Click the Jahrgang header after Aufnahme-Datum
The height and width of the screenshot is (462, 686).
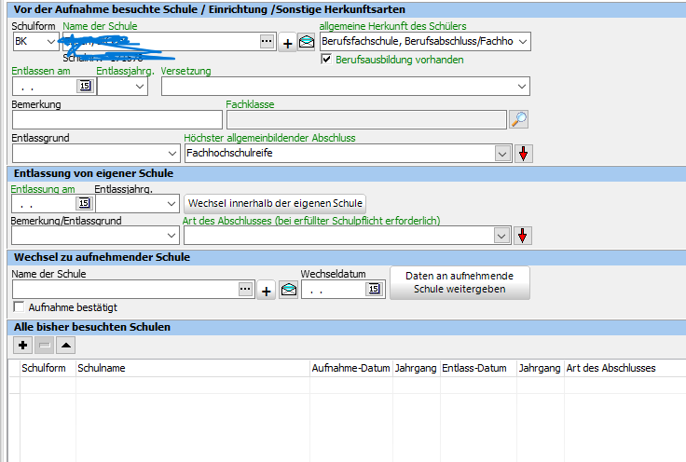416,368
